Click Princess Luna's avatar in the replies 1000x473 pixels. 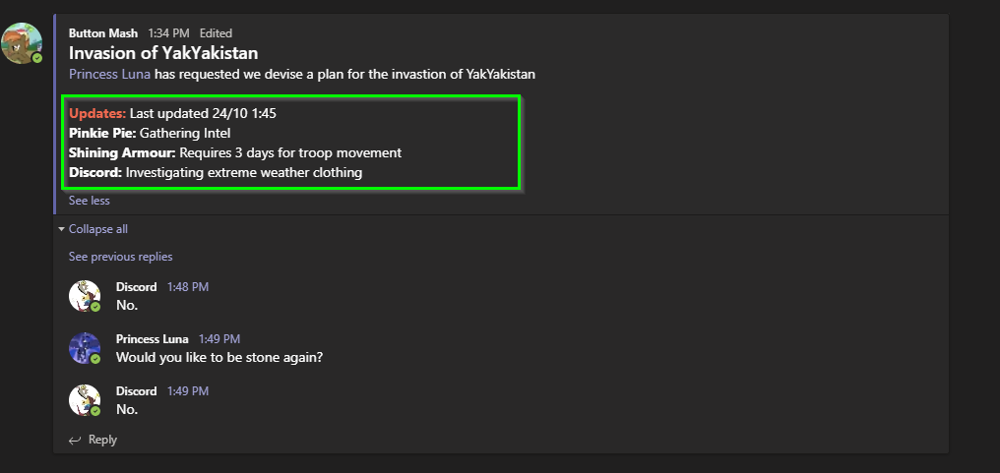[85, 348]
